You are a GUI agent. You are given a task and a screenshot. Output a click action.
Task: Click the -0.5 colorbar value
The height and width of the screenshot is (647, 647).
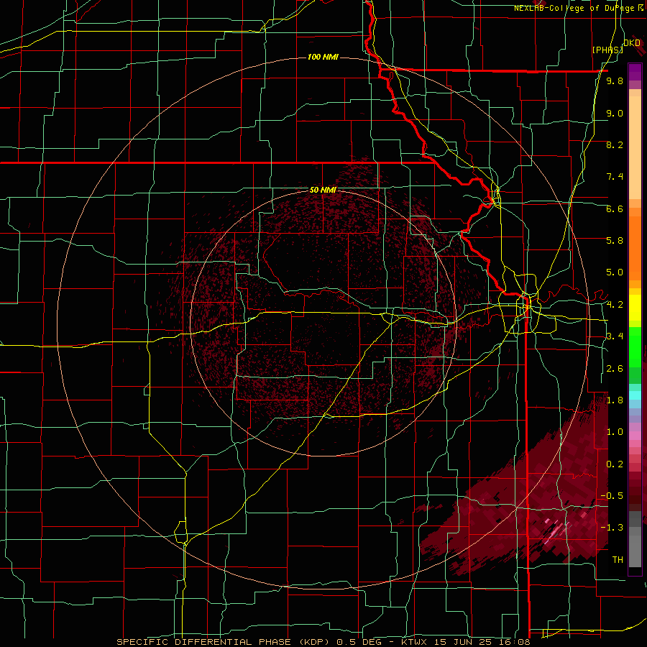pyautogui.click(x=612, y=496)
